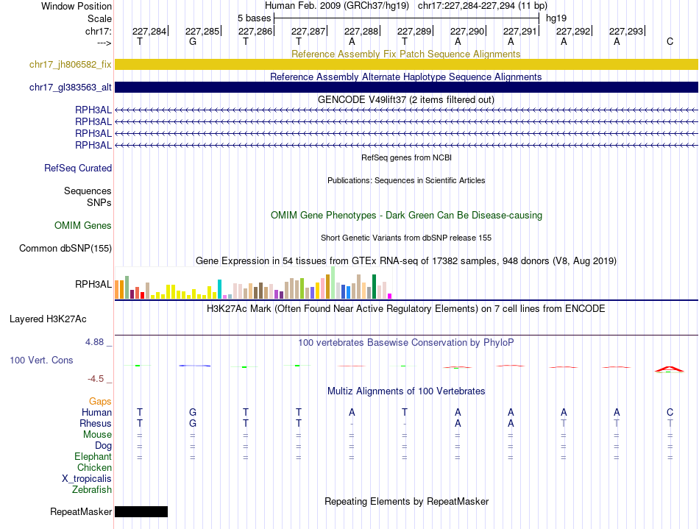Click the Layered H3K27Ac track label
This screenshot has height=529, width=699.
tap(48, 319)
